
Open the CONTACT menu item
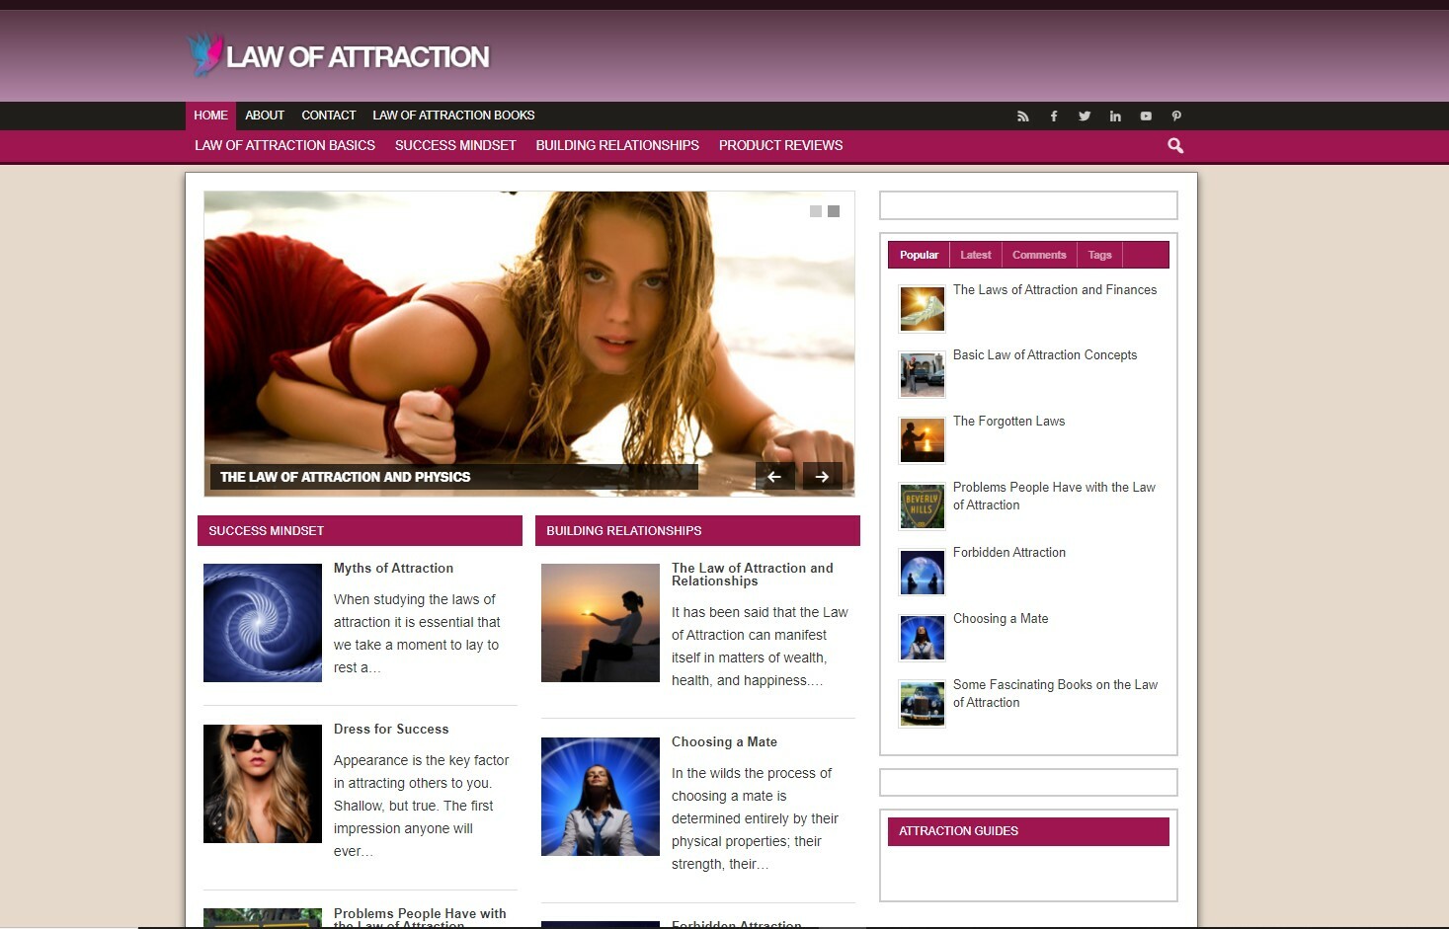(329, 116)
